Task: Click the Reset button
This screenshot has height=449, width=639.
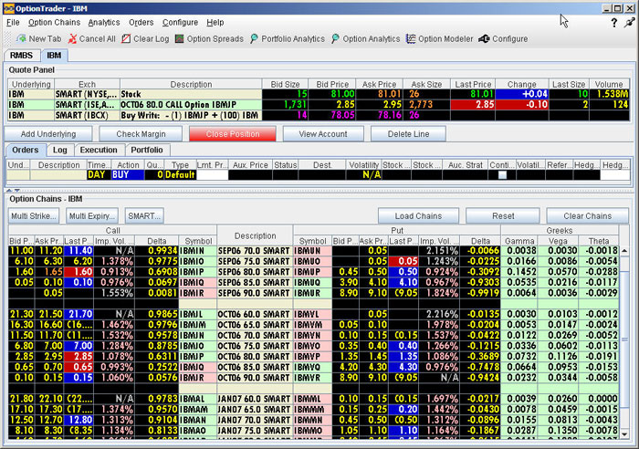Action: [x=503, y=216]
